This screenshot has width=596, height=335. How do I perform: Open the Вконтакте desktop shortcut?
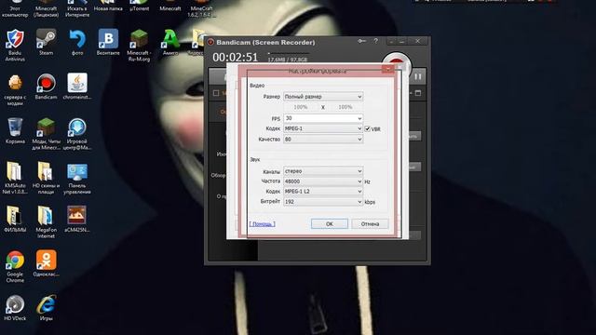[108, 43]
